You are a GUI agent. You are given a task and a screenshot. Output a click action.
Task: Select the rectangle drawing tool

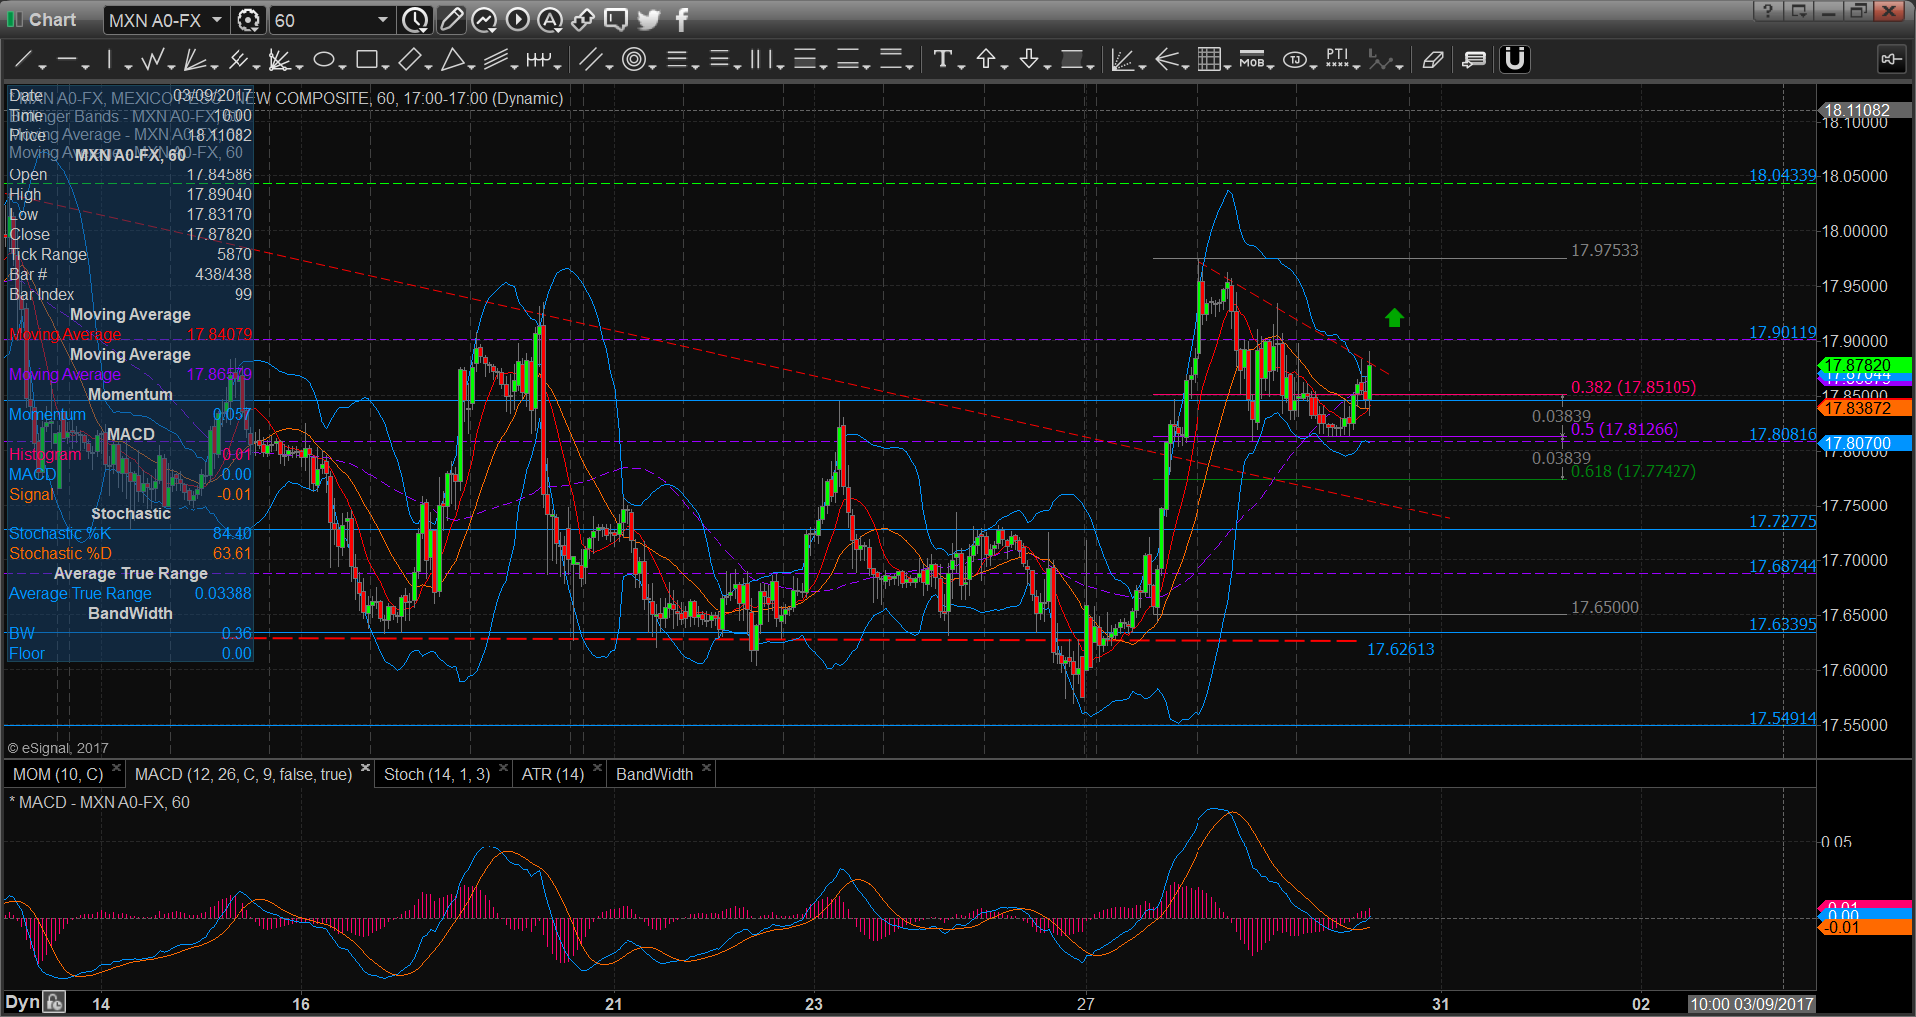coord(366,60)
